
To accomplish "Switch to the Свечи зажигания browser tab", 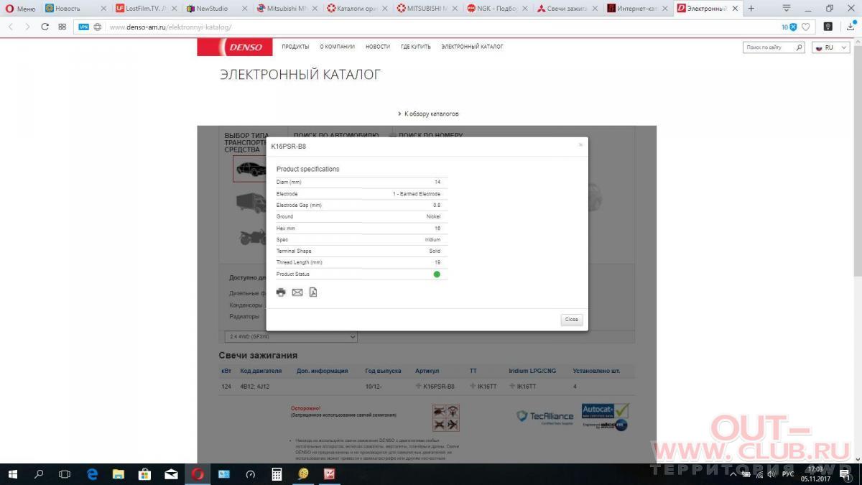I will 567,9.
